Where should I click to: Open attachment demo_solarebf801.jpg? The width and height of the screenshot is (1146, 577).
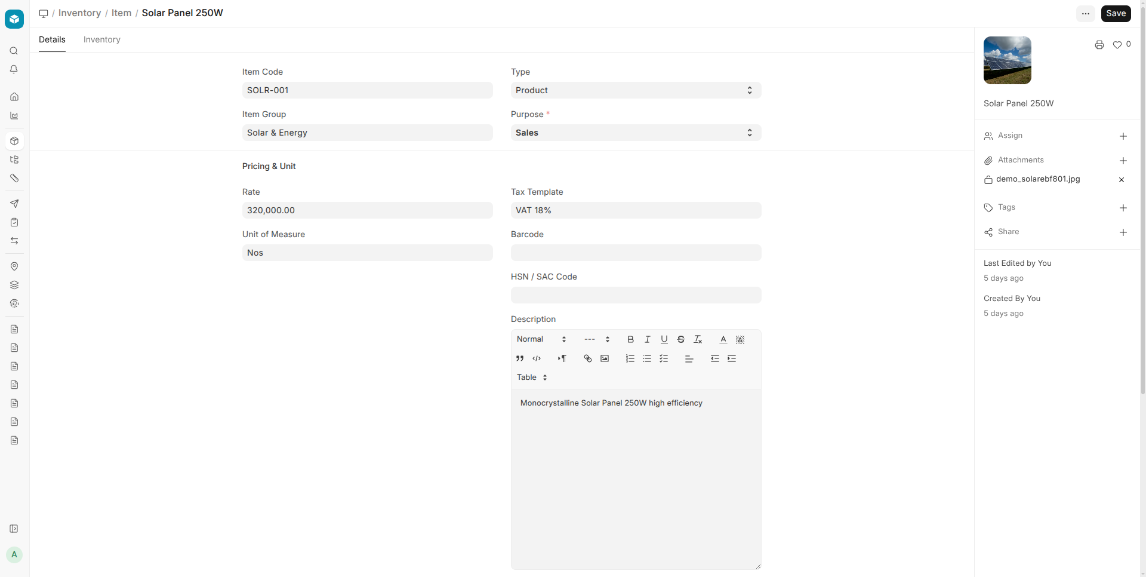1038,179
